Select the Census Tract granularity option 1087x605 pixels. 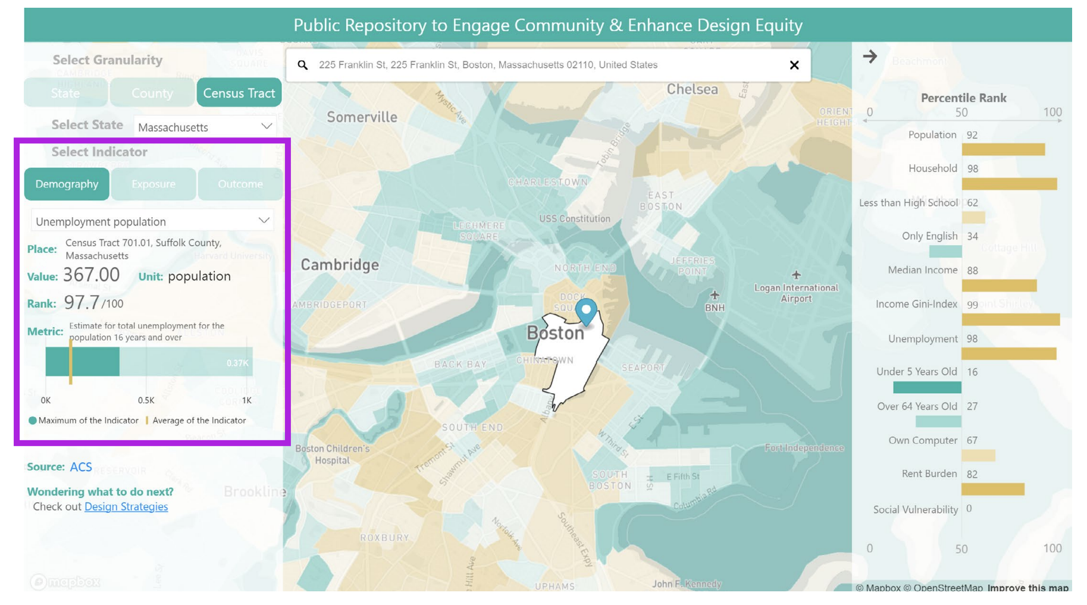coord(239,93)
